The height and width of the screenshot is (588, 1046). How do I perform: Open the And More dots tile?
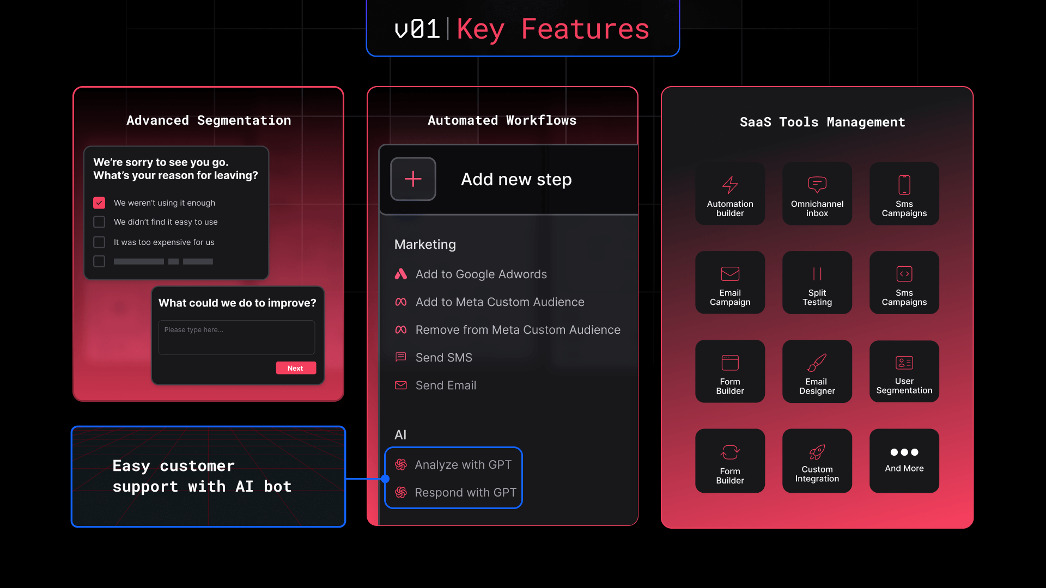tap(904, 461)
